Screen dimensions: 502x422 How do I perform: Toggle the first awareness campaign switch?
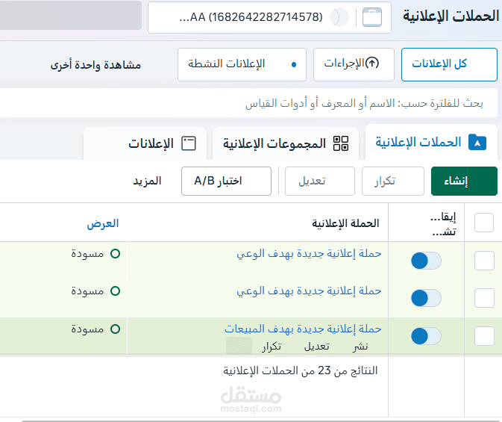(426, 261)
